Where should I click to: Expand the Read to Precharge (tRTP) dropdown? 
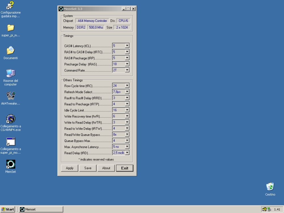pos(127,104)
